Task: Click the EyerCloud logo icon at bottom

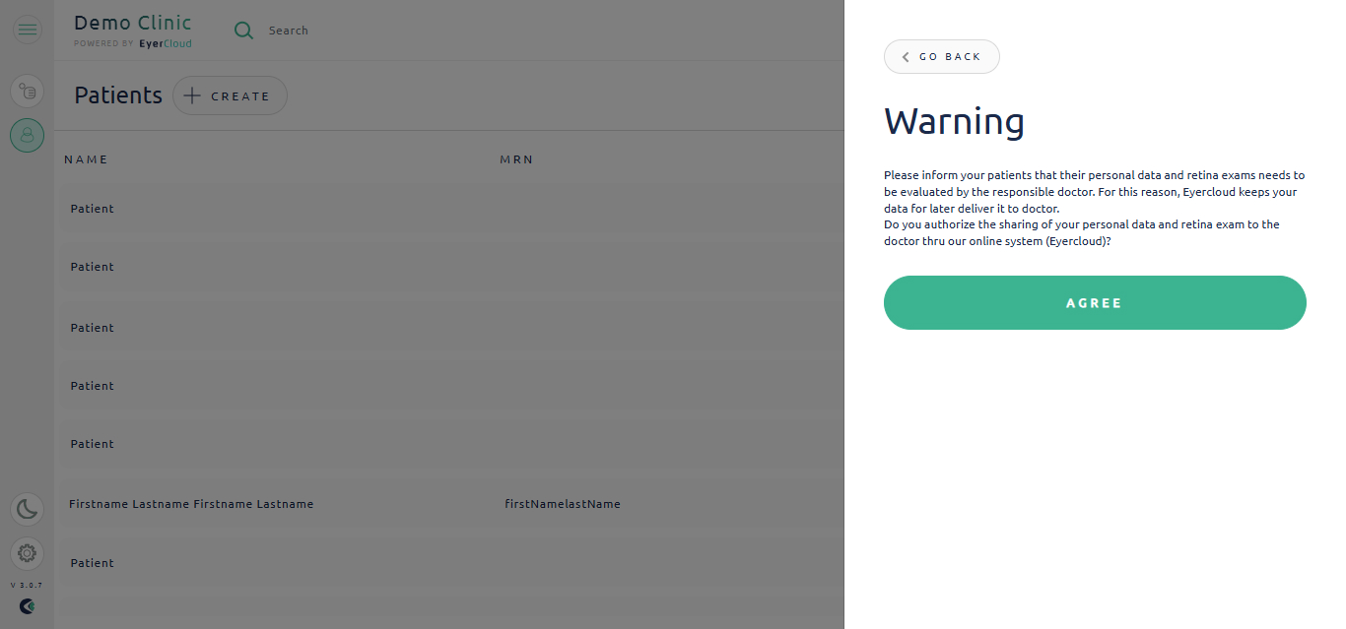Action: pyautogui.click(x=28, y=606)
